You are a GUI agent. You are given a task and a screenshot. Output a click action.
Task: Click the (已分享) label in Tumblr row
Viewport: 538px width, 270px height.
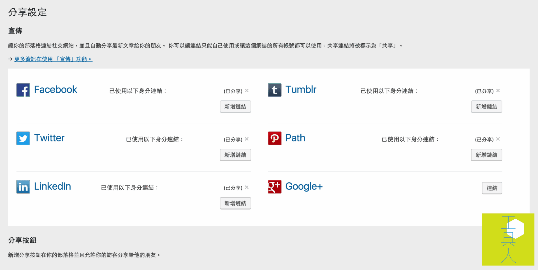tap(484, 91)
